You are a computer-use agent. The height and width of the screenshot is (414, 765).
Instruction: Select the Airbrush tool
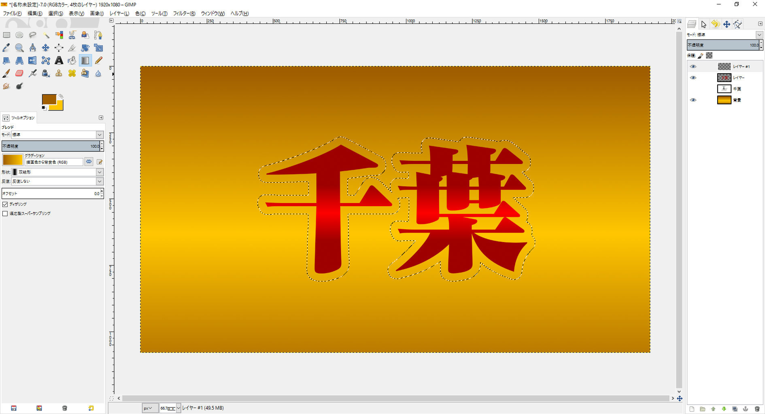pyautogui.click(x=33, y=73)
